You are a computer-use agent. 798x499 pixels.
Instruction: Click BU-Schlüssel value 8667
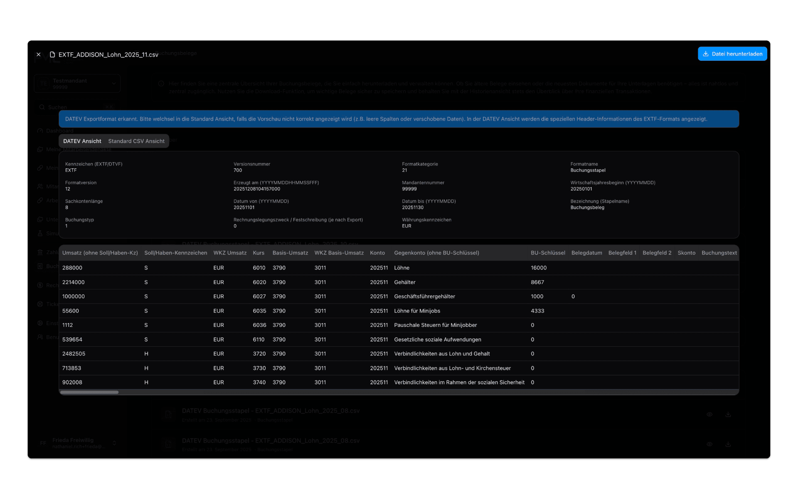click(537, 282)
